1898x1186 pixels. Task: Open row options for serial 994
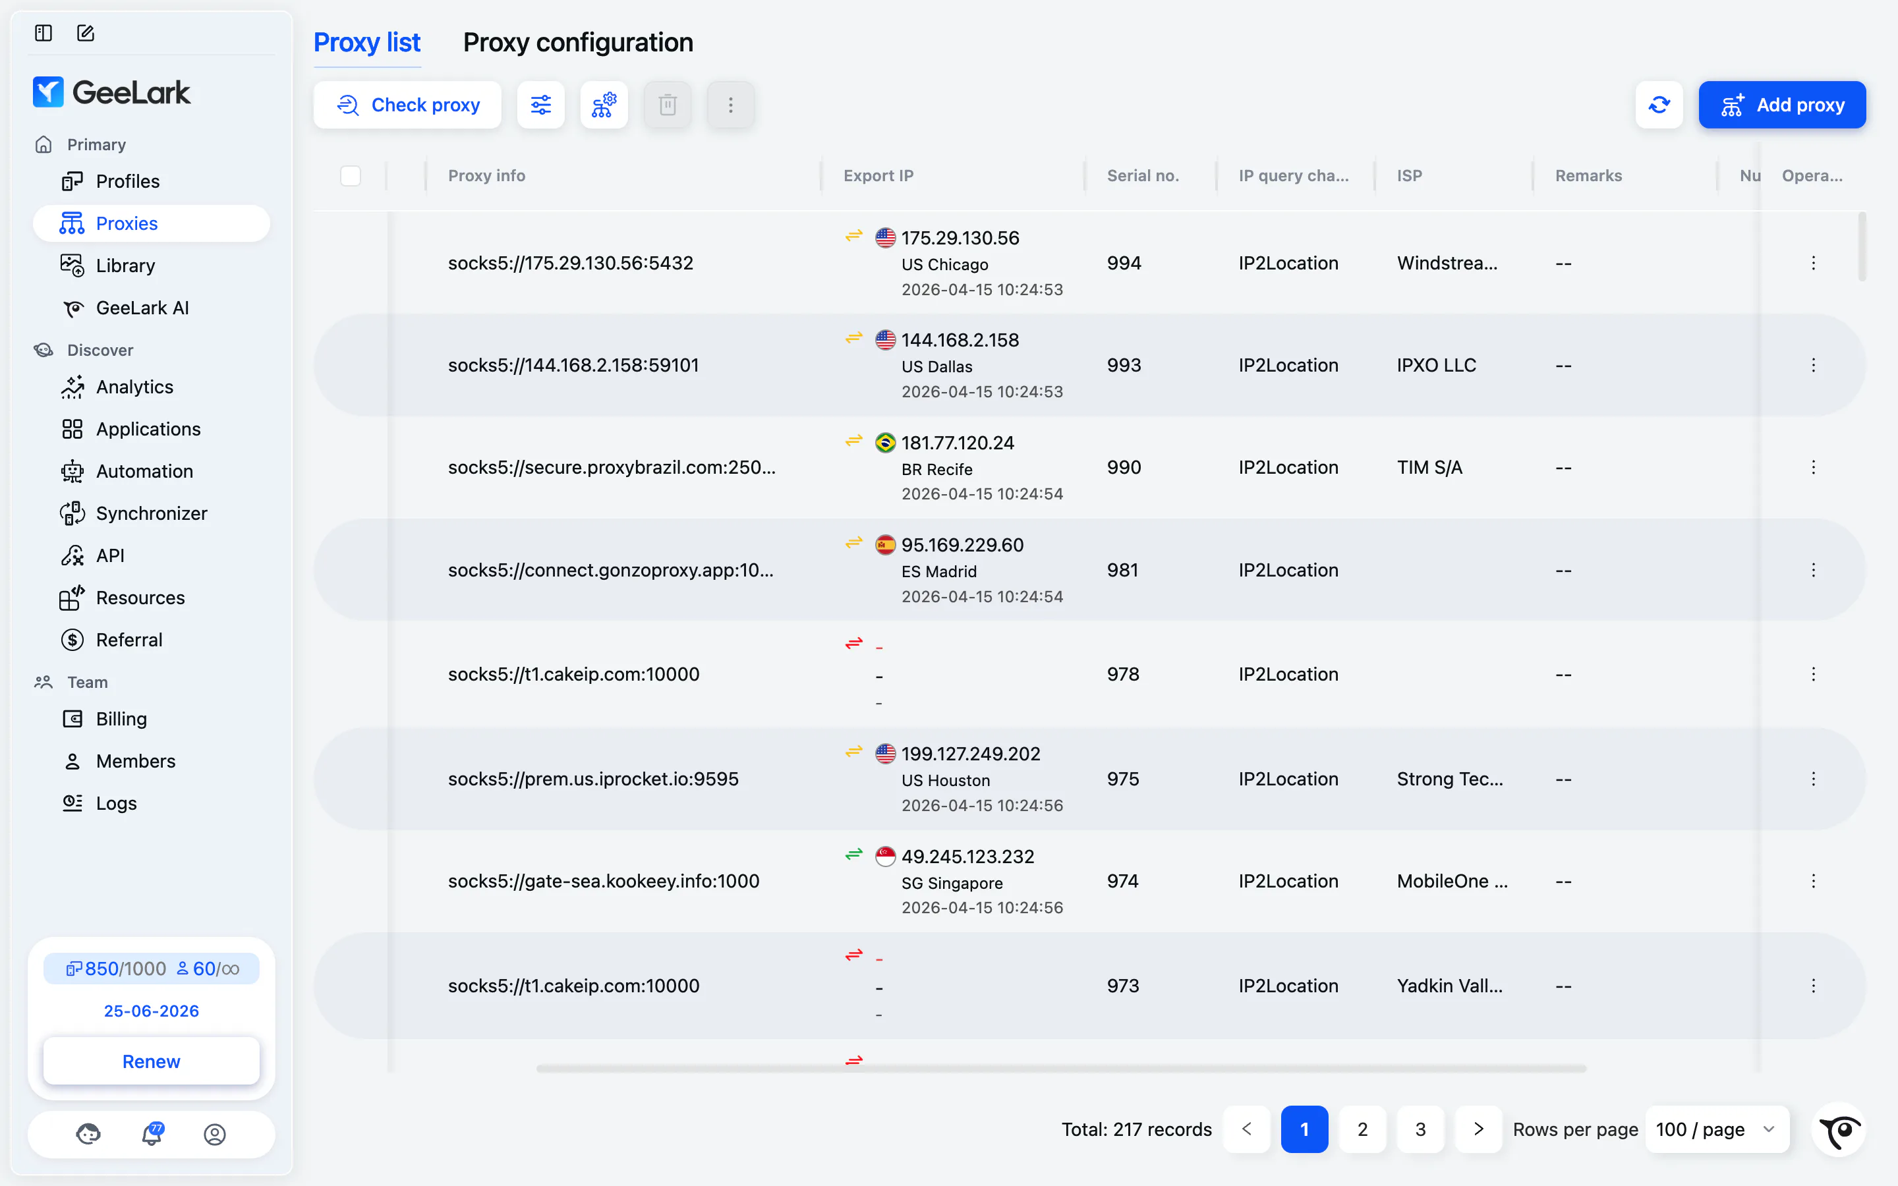1813,263
